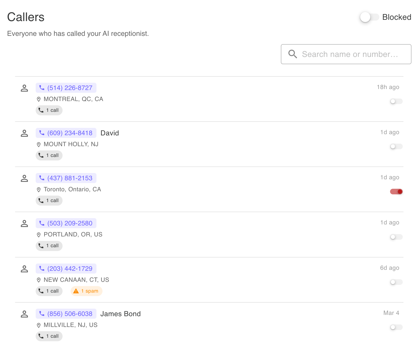The image size is (417, 346).
Task: Select the caller name David
Action: click(x=110, y=133)
